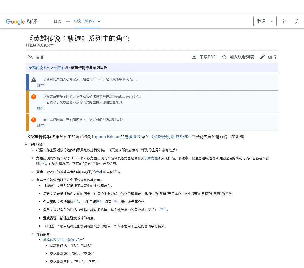The image size is (304, 268).
Task: Click the 空之轨迹三世 abbreviation line
Action: click(x=75, y=262)
